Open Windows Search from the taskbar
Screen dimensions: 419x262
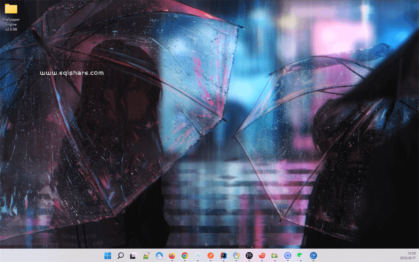click(120, 256)
